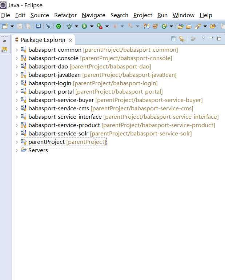
Task: Open the Navigate menu
Action: click(93, 15)
